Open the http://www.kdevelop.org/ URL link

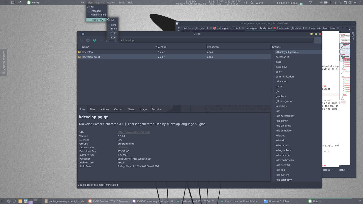[x=134, y=132]
